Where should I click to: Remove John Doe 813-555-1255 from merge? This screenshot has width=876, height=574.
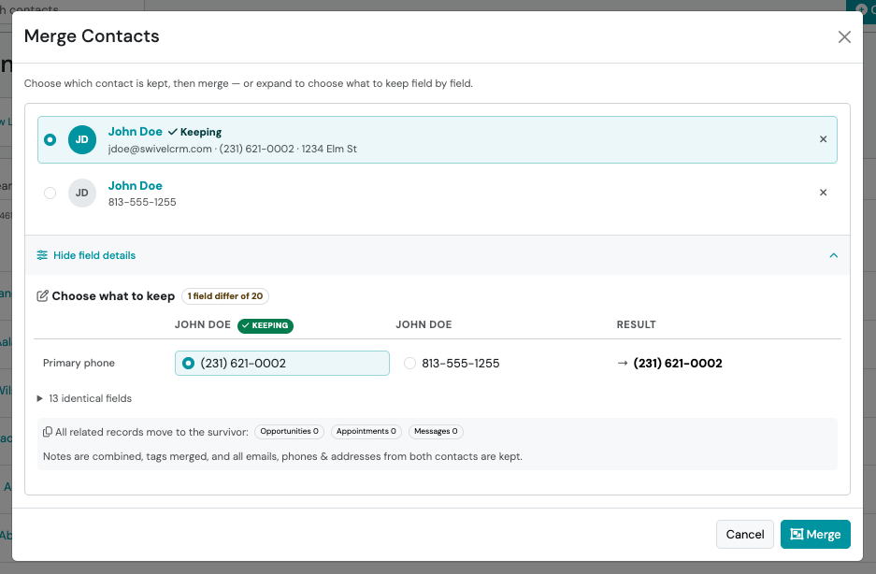click(823, 193)
